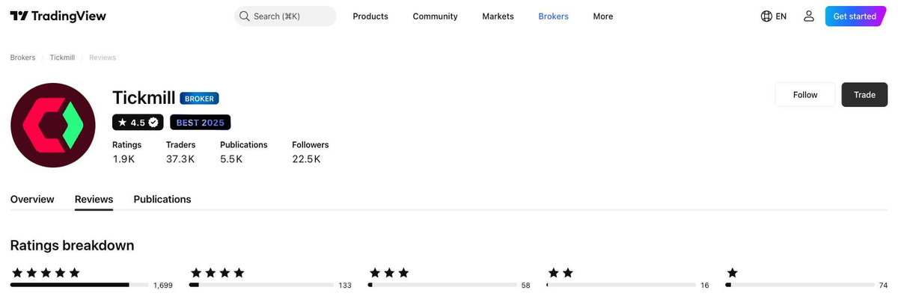Switch to the Overview tab
The image size is (898, 302).
32,200
